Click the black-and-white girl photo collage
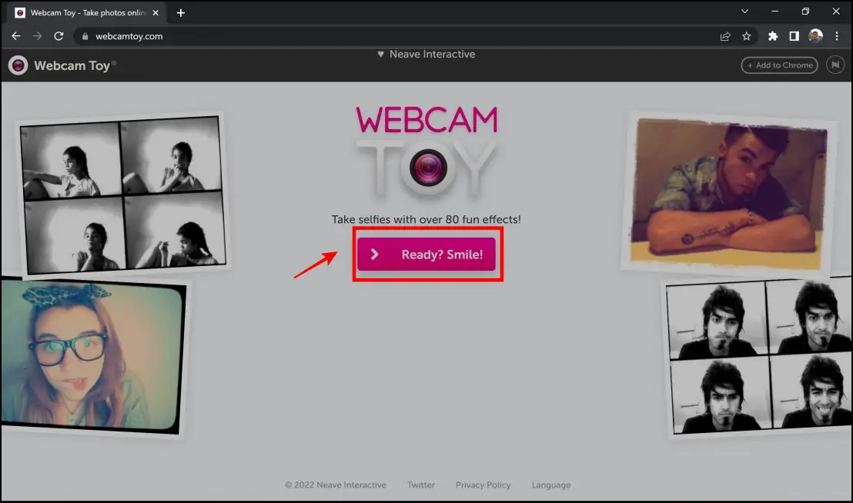The width and height of the screenshot is (853, 503). (123, 195)
